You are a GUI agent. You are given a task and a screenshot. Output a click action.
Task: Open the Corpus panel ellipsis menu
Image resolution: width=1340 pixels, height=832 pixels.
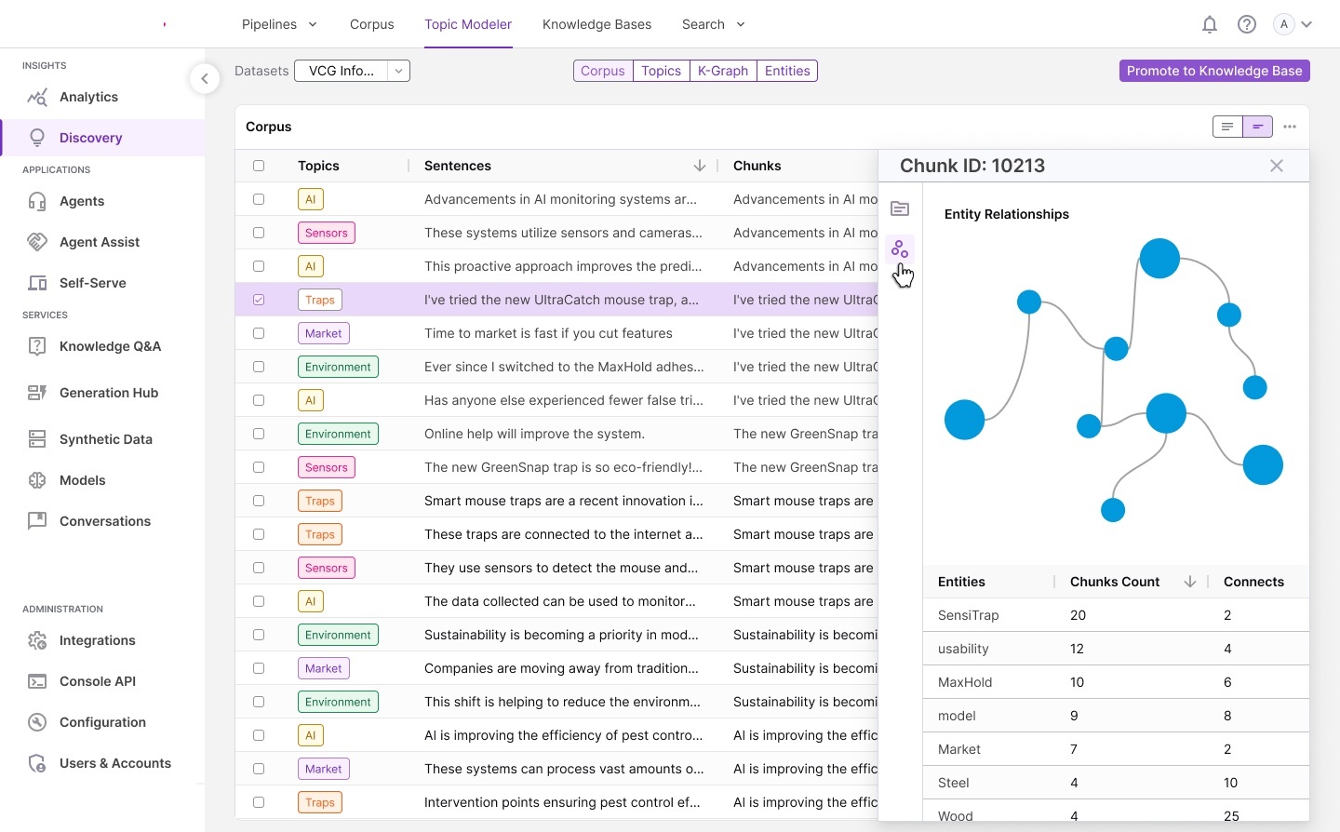(1290, 127)
